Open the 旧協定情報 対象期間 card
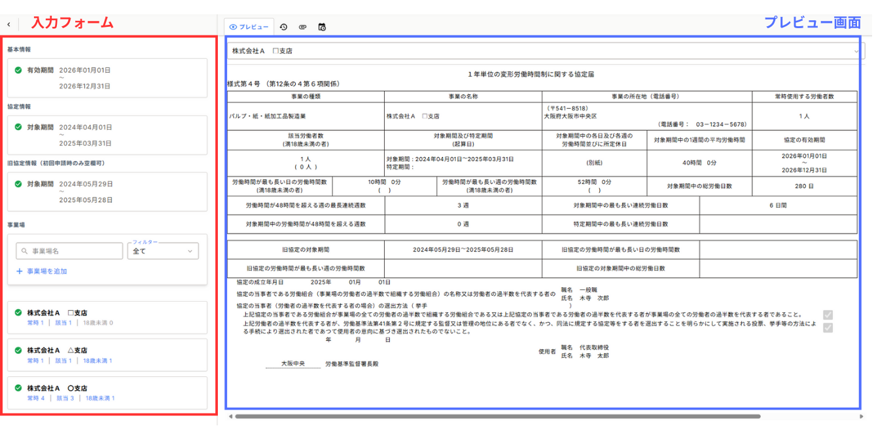This screenshot has width=876, height=426. 107,192
